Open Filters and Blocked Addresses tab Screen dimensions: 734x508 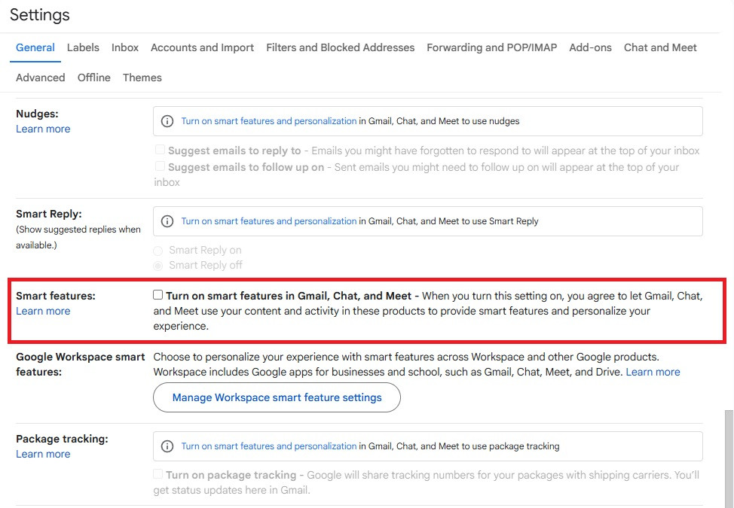(x=341, y=47)
